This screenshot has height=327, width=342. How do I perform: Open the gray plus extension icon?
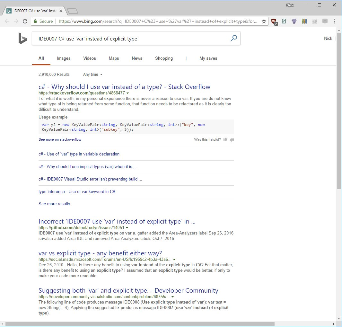(325, 21)
